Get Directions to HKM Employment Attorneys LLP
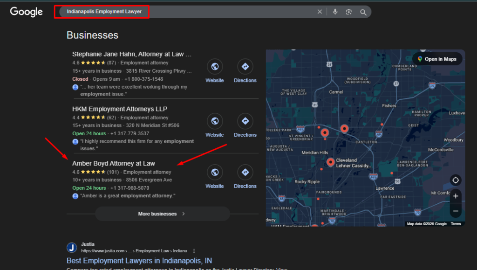477x270 pixels. (245, 121)
